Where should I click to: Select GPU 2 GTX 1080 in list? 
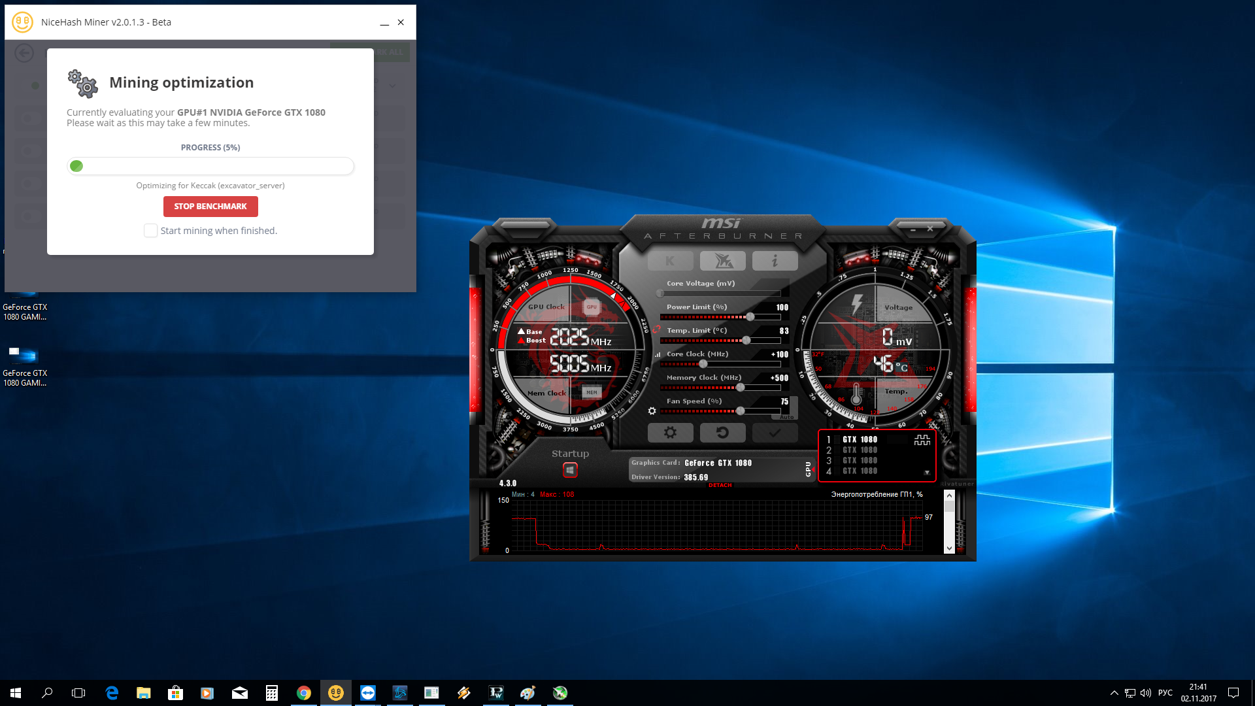[860, 450]
